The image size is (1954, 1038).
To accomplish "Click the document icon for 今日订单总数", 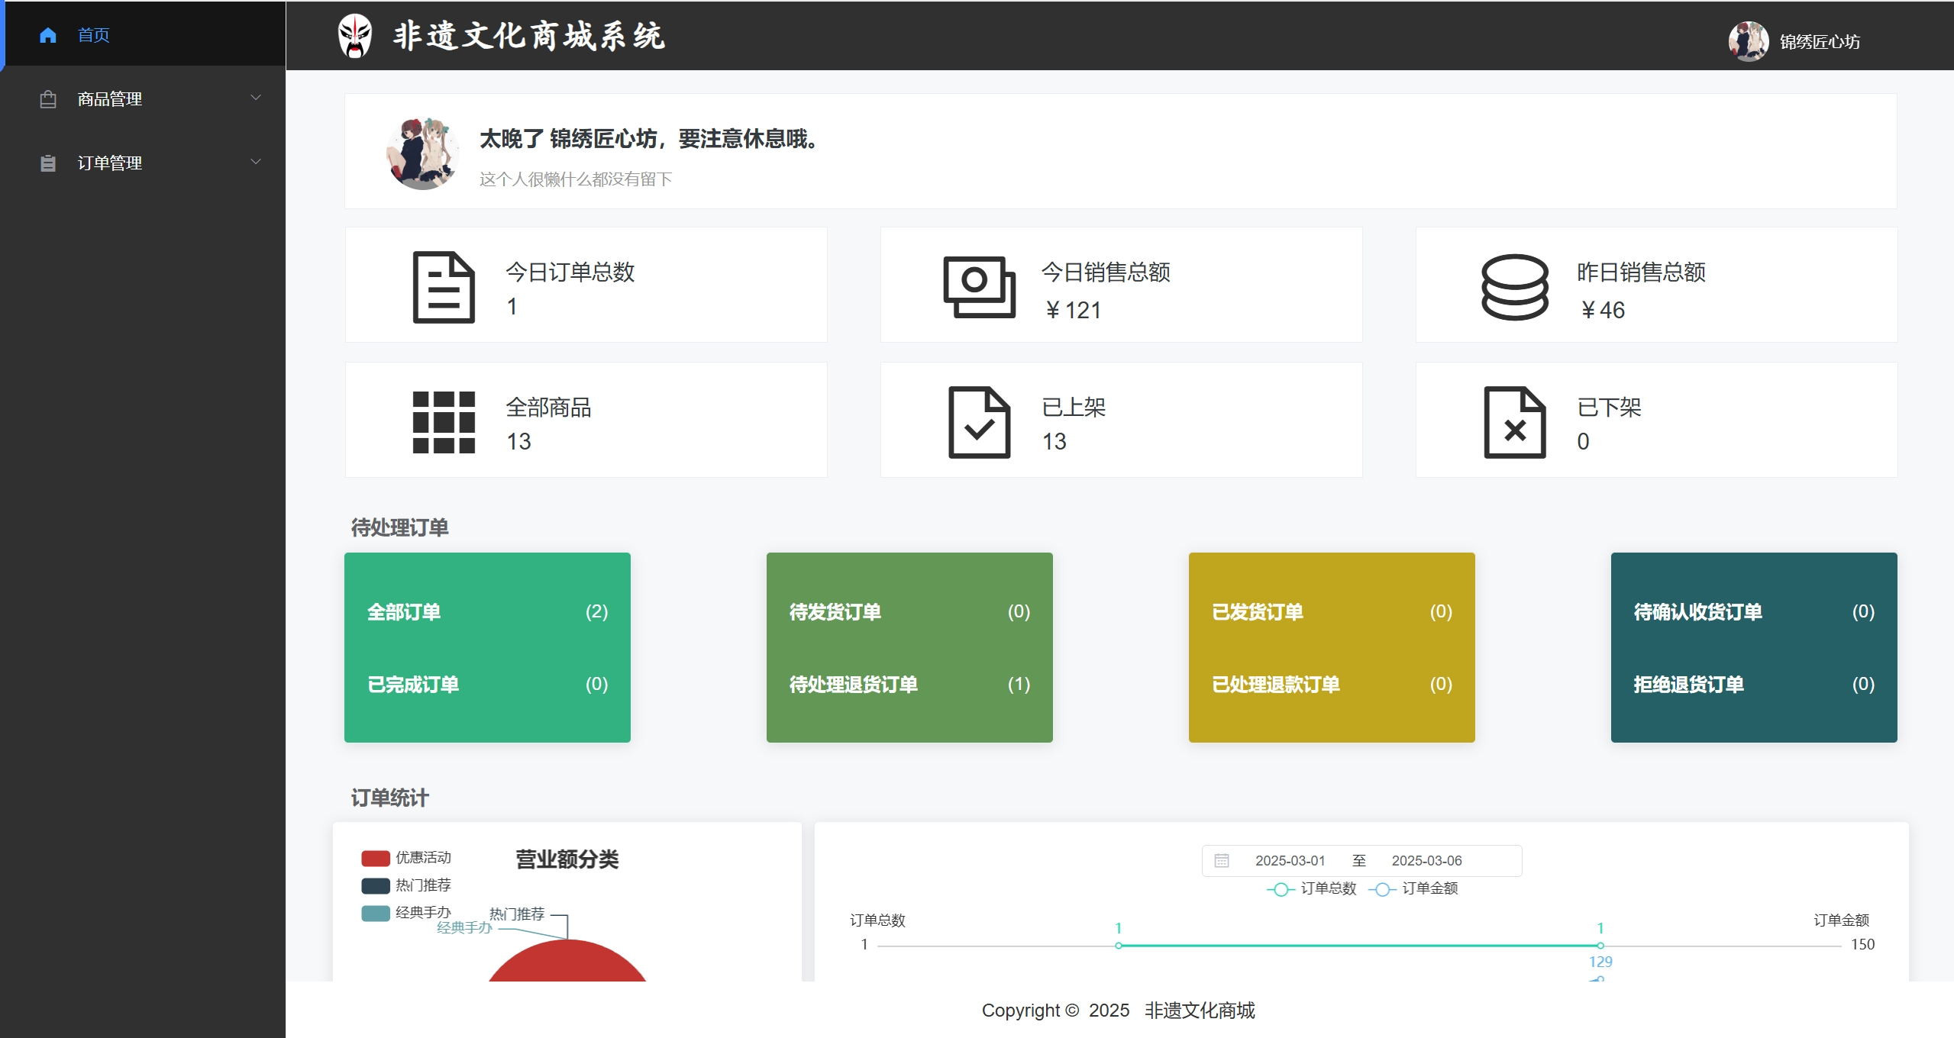I will coord(444,287).
